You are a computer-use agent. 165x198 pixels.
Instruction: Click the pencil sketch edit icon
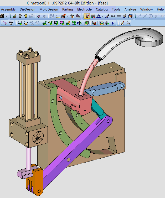point(122,23)
